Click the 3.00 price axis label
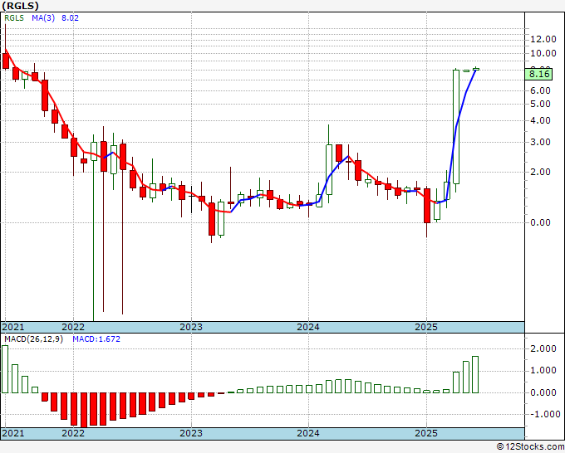 pos(541,142)
